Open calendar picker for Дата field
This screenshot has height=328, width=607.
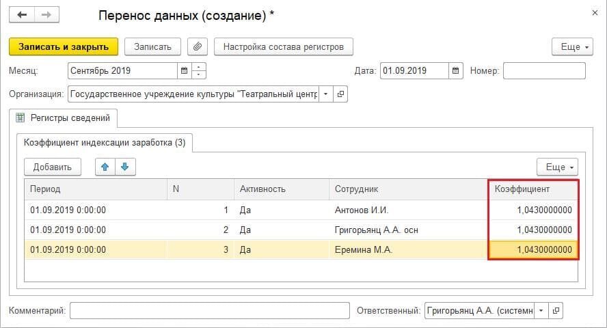click(x=456, y=70)
